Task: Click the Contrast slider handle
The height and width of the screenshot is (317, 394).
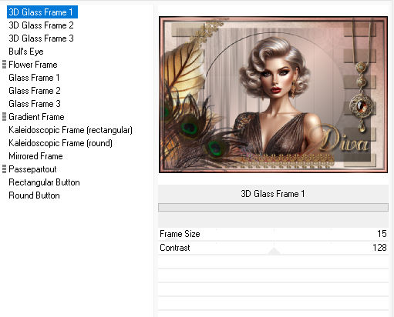Action: click(x=274, y=251)
